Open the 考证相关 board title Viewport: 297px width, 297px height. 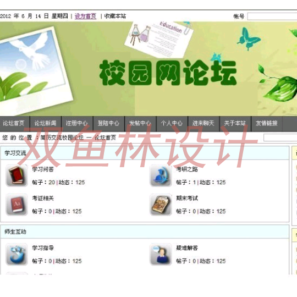click(x=43, y=199)
